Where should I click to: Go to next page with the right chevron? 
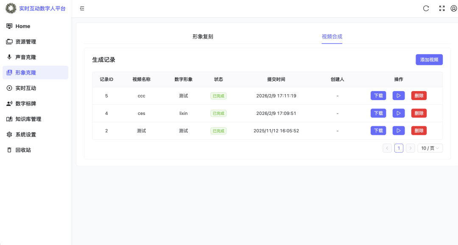410,148
